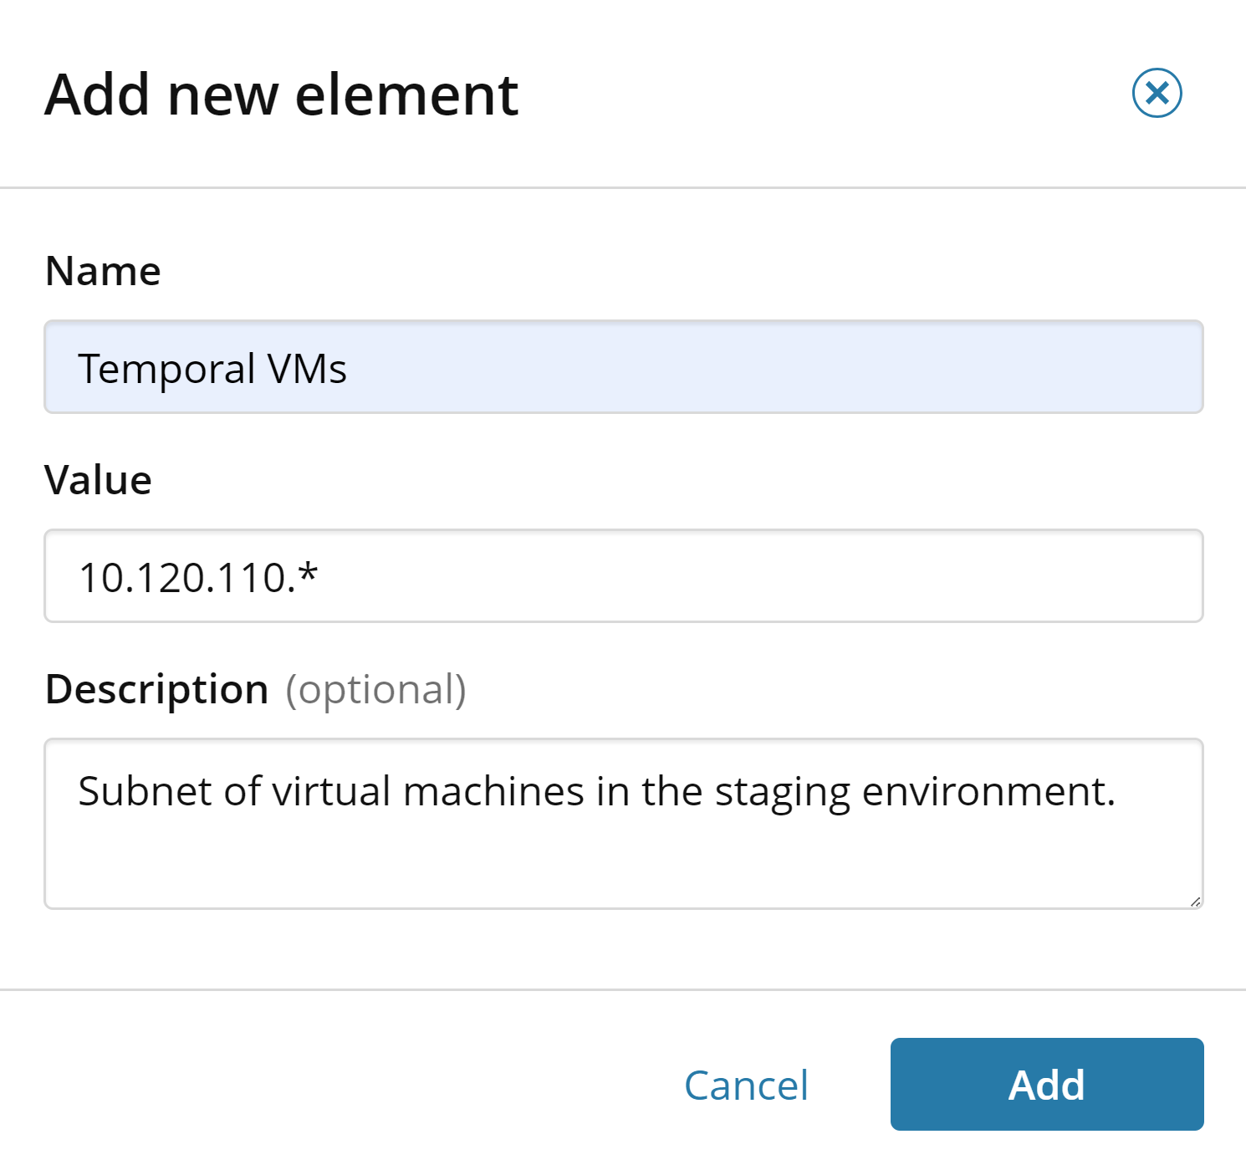The width and height of the screenshot is (1246, 1170).
Task: Grab the Description textarea resize handle
Action: point(1195,901)
